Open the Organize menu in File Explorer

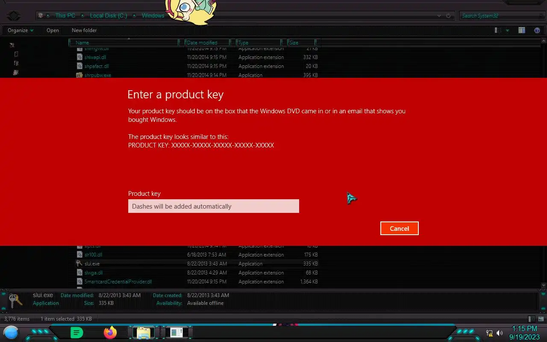click(21, 30)
